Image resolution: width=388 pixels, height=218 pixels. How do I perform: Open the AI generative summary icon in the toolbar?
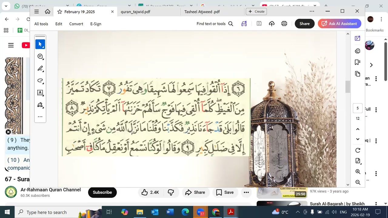[244, 24]
